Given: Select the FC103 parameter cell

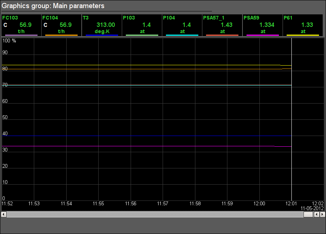Looking at the screenshot, I should point(21,25).
